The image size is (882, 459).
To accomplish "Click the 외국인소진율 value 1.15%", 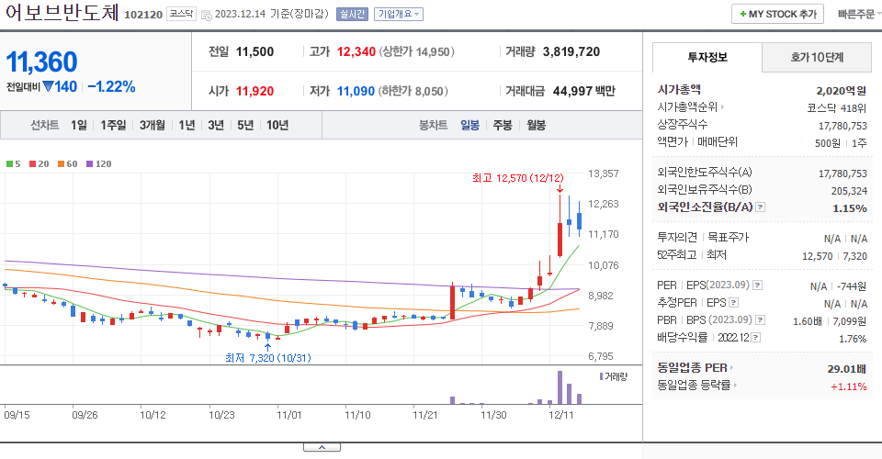I will tap(849, 208).
